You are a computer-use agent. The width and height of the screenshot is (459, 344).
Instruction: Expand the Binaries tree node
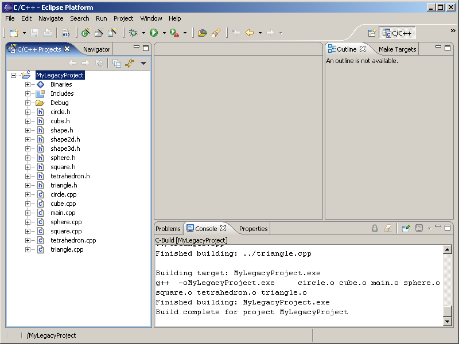coord(28,84)
